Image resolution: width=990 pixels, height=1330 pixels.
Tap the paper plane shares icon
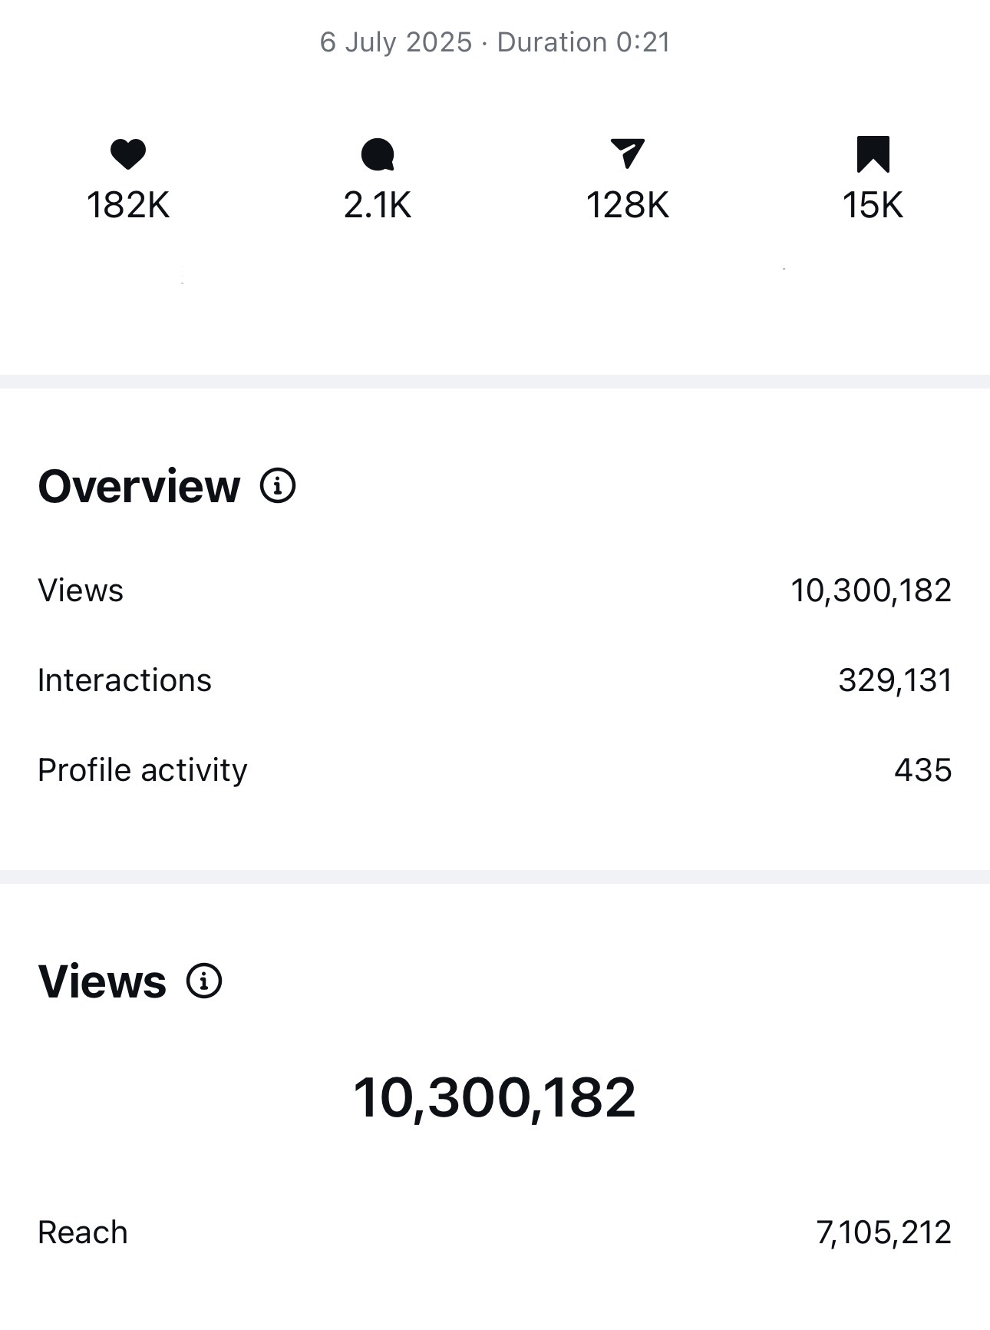tap(627, 153)
